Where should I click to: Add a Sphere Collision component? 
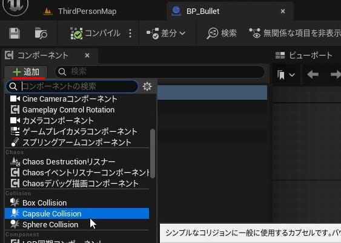click(77, 224)
